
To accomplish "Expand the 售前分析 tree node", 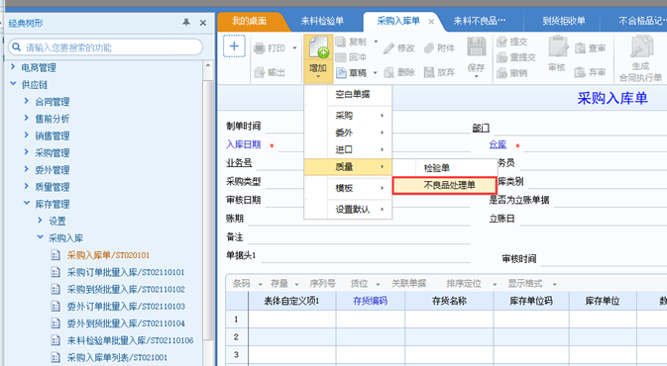I will click(x=27, y=118).
